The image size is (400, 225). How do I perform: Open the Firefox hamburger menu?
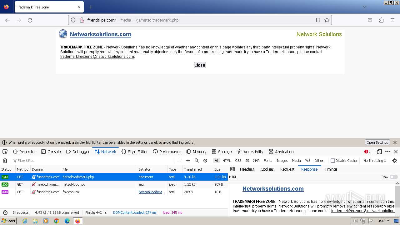(x=392, y=20)
